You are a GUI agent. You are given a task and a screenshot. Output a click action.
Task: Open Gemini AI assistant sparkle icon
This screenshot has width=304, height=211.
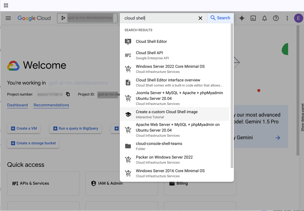point(242,18)
